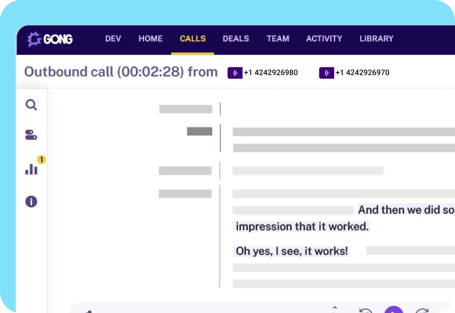This screenshot has height=313, width=455.
Task: Select phone number +1 4242926970
Action: 362,73
